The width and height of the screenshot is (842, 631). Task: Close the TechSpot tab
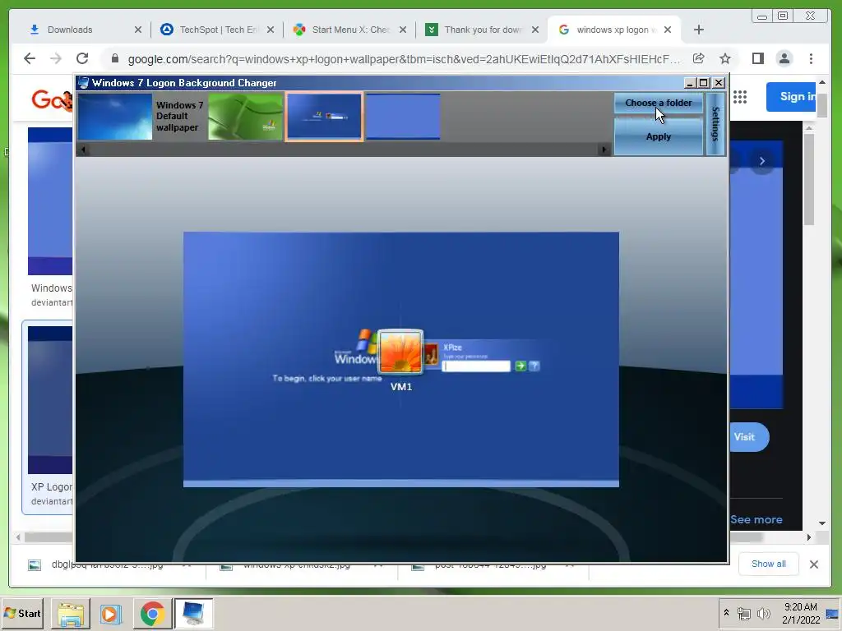[x=271, y=30]
